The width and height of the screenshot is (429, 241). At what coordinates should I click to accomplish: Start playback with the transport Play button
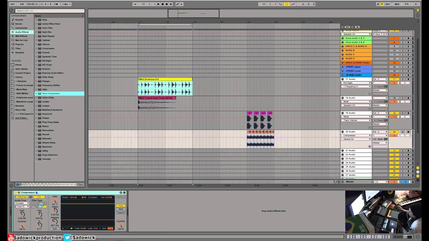(159, 4)
